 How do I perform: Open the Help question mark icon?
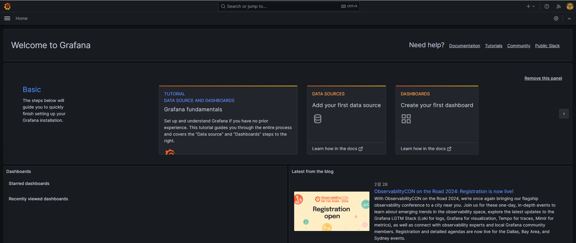pyautogui.click(x=547, y=6)
